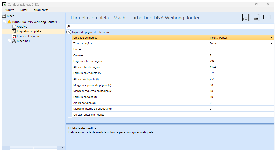The image size is (276, 151).
Task: Click the first label layout icon in header
Action: (x=246, y=18)
